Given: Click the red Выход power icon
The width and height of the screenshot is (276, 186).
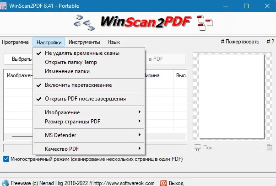Looking at the screenshot, I should [x=163, y=183].
